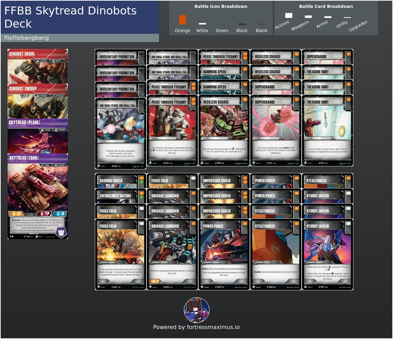The height and width of the screenshot is (339, 393).
Task: Click the Green legend label
Action: tap(222, 31)
